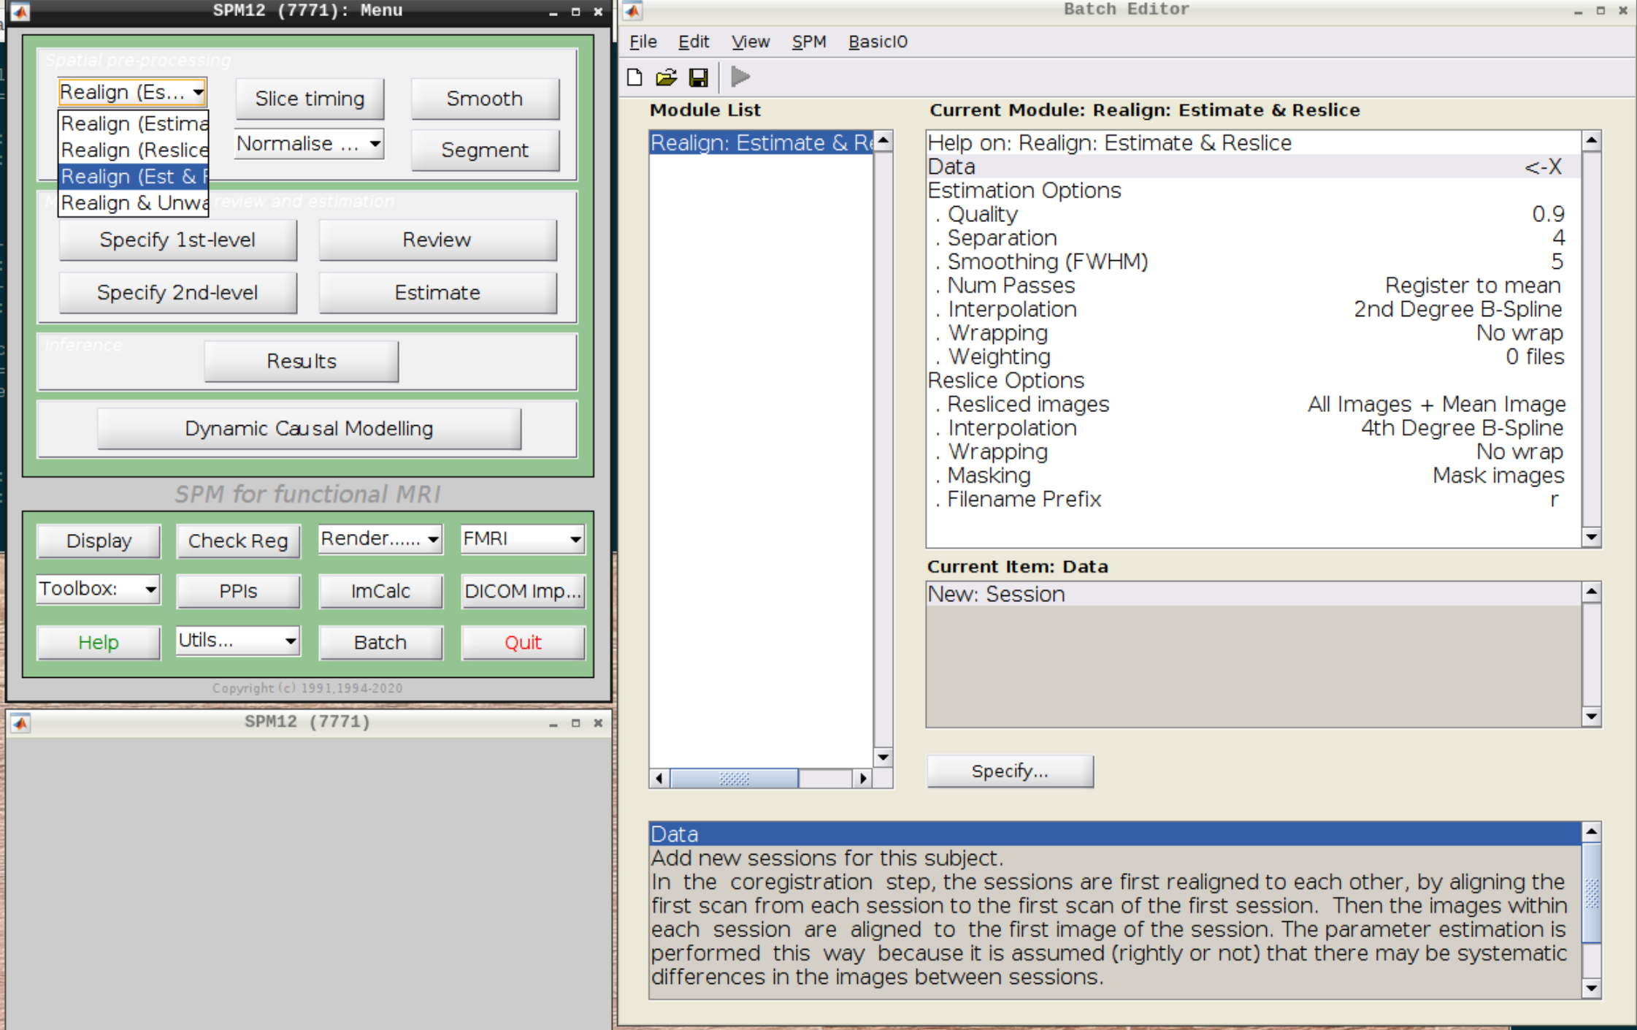The image size is (1637, 1030).
Task: Open the Utils dropdown
Action: coord(237,641)
